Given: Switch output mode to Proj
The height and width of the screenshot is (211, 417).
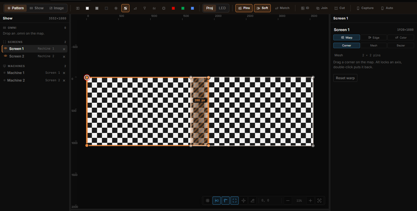Looking at the screenshot, I should click(210, 8).
